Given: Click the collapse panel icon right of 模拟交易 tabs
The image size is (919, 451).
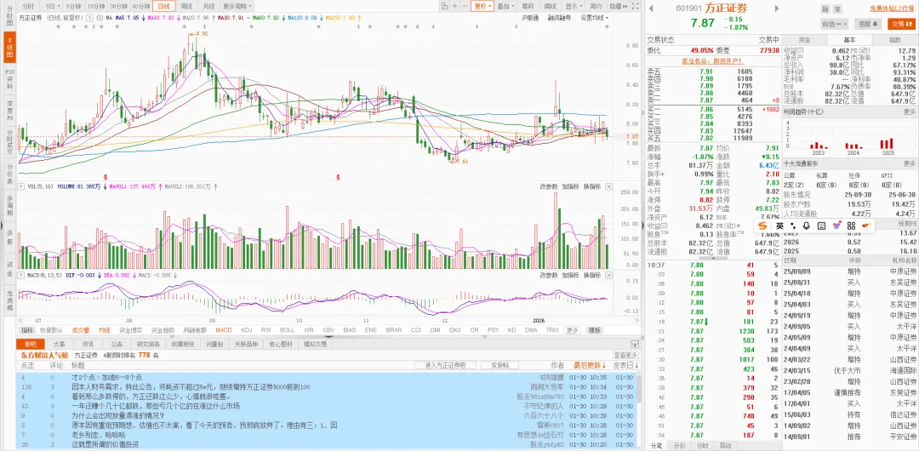Looking at the screenshot, I should pyautogui.click(x=634, y=345).
